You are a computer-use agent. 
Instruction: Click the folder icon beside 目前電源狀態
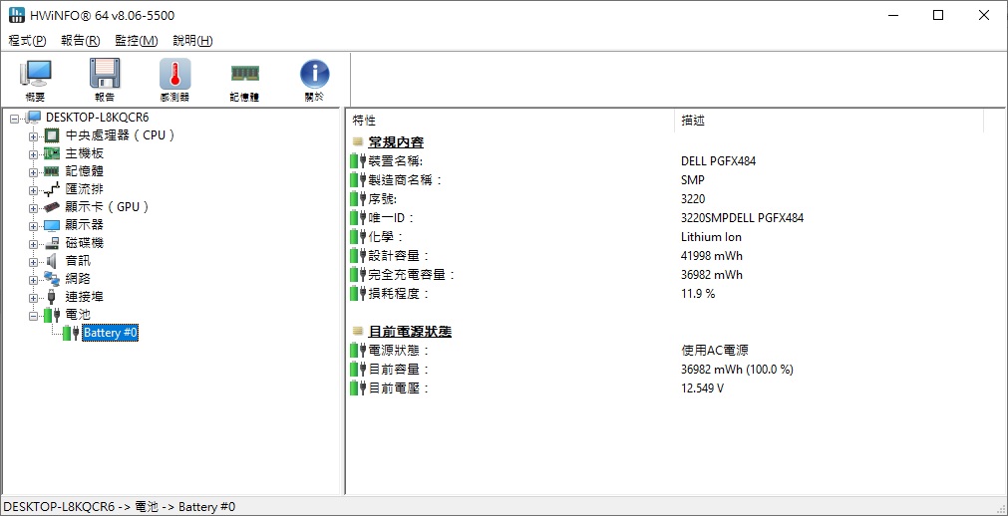point(358,332)
